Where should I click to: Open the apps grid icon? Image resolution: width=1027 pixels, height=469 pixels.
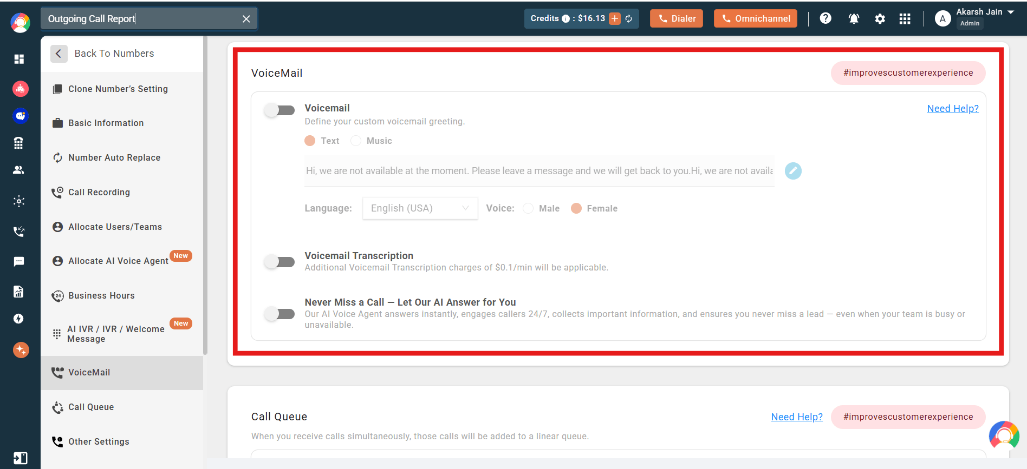(x=905, y=19)
